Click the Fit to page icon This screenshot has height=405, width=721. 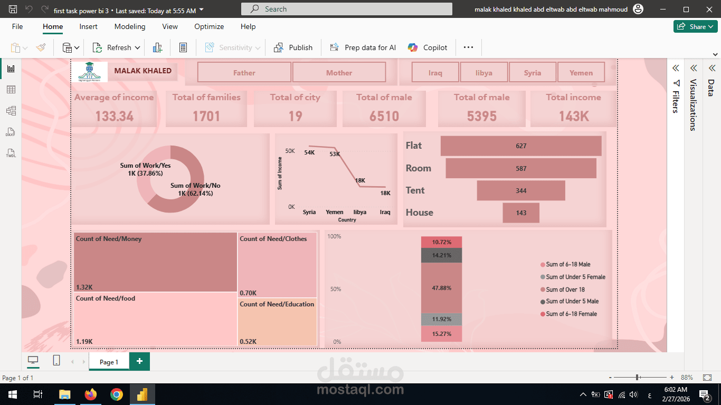point(707,378)
